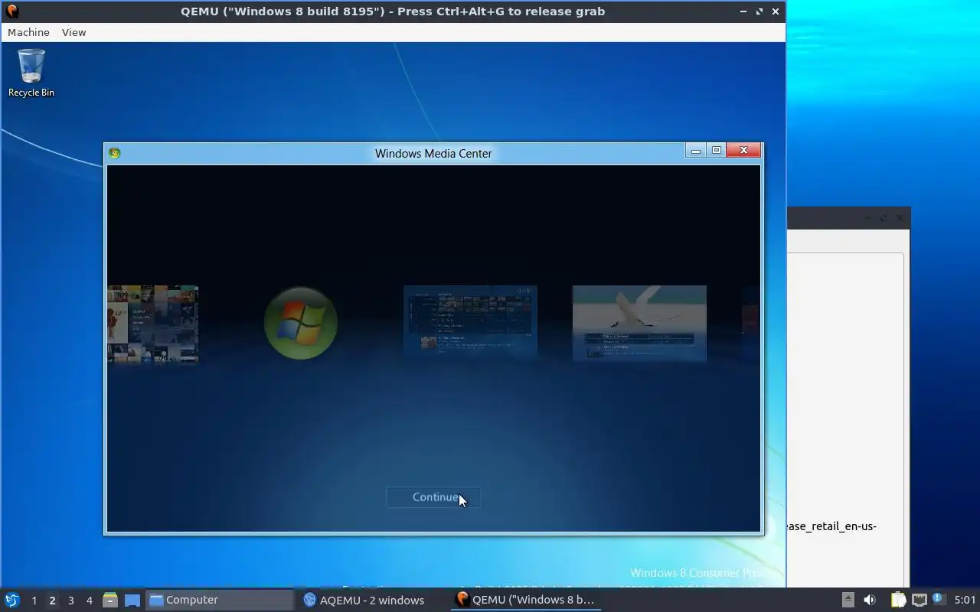Switch to virtual desktop 2

click(52, 601)
